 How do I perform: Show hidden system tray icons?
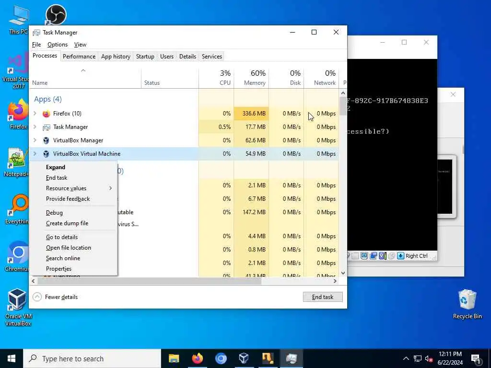406,358
